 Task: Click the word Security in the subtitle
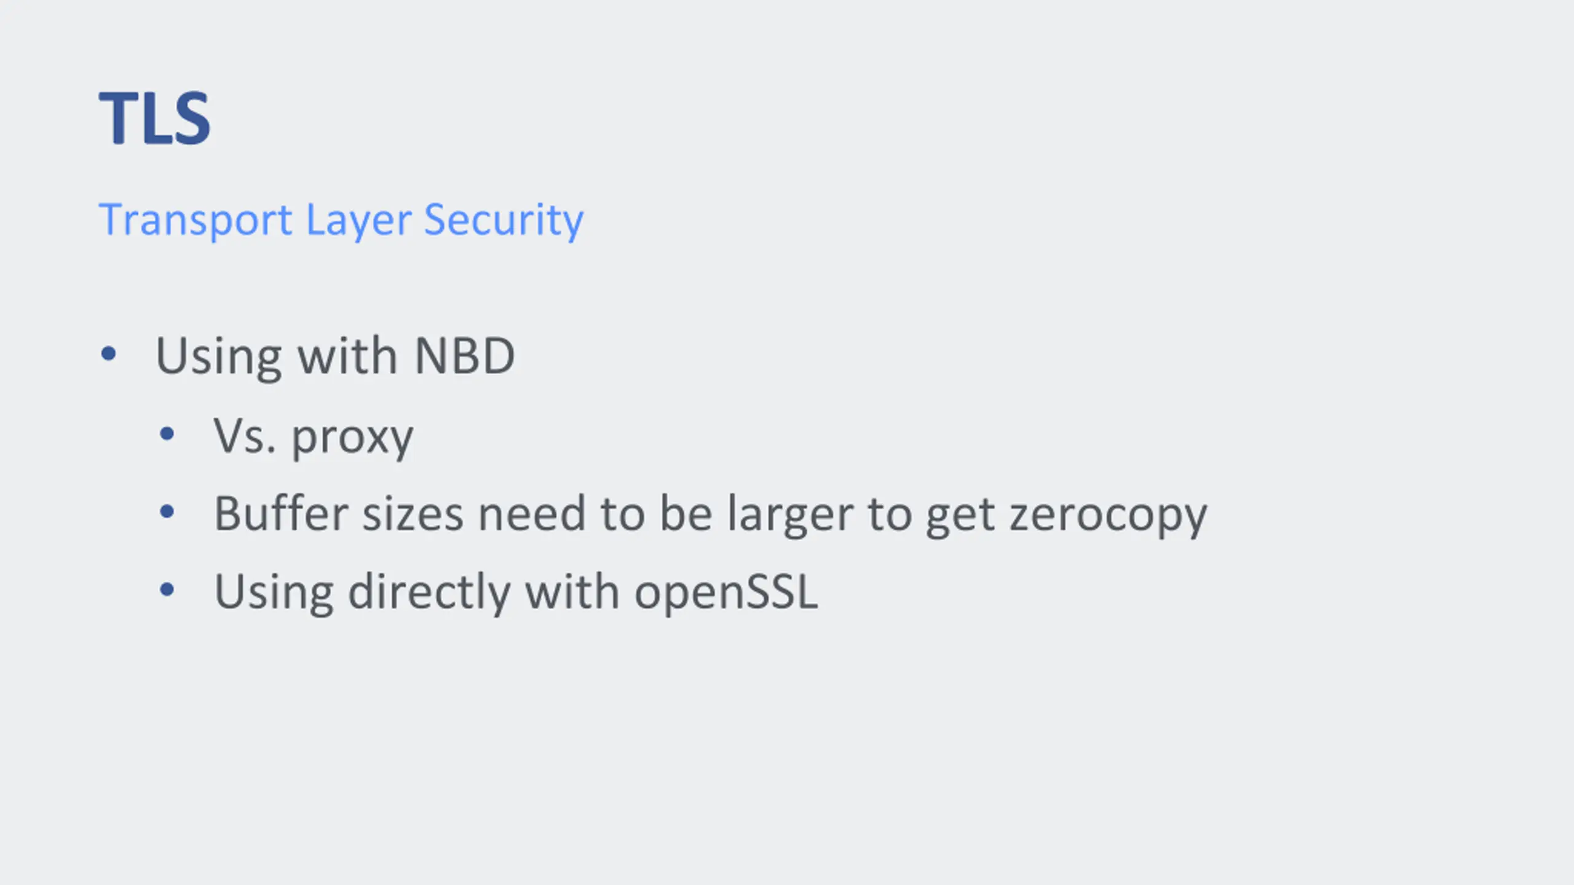pyautogui.click(x=504, y=219)
